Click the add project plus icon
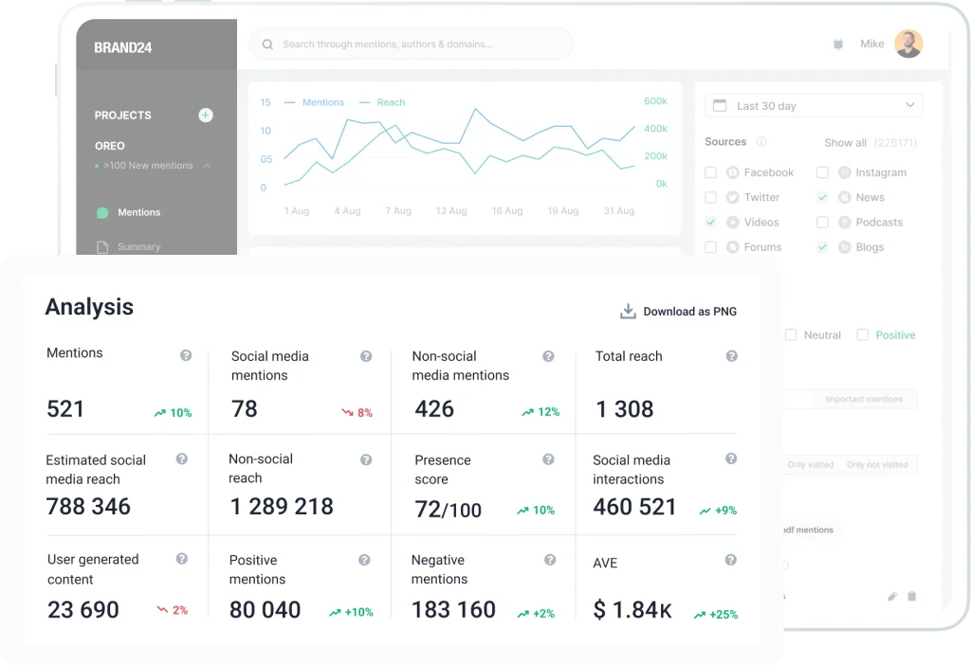This screenshot has width=971, height=665. 206,116
